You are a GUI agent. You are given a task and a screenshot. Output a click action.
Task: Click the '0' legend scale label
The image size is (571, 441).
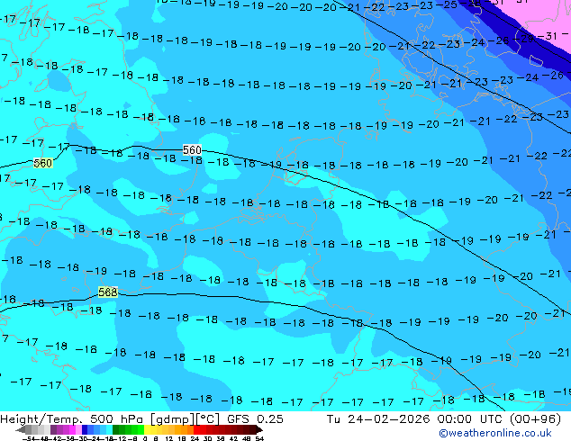coord(145,439)
